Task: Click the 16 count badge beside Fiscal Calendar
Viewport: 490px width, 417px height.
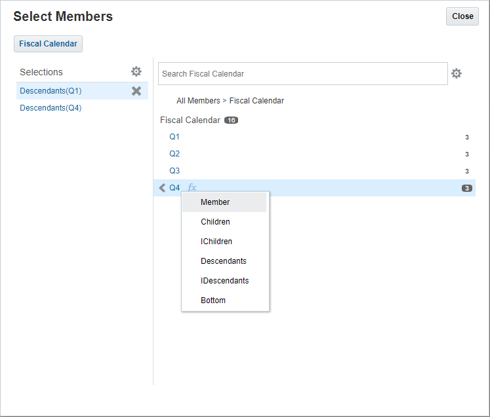Action: tap(232, 120)
